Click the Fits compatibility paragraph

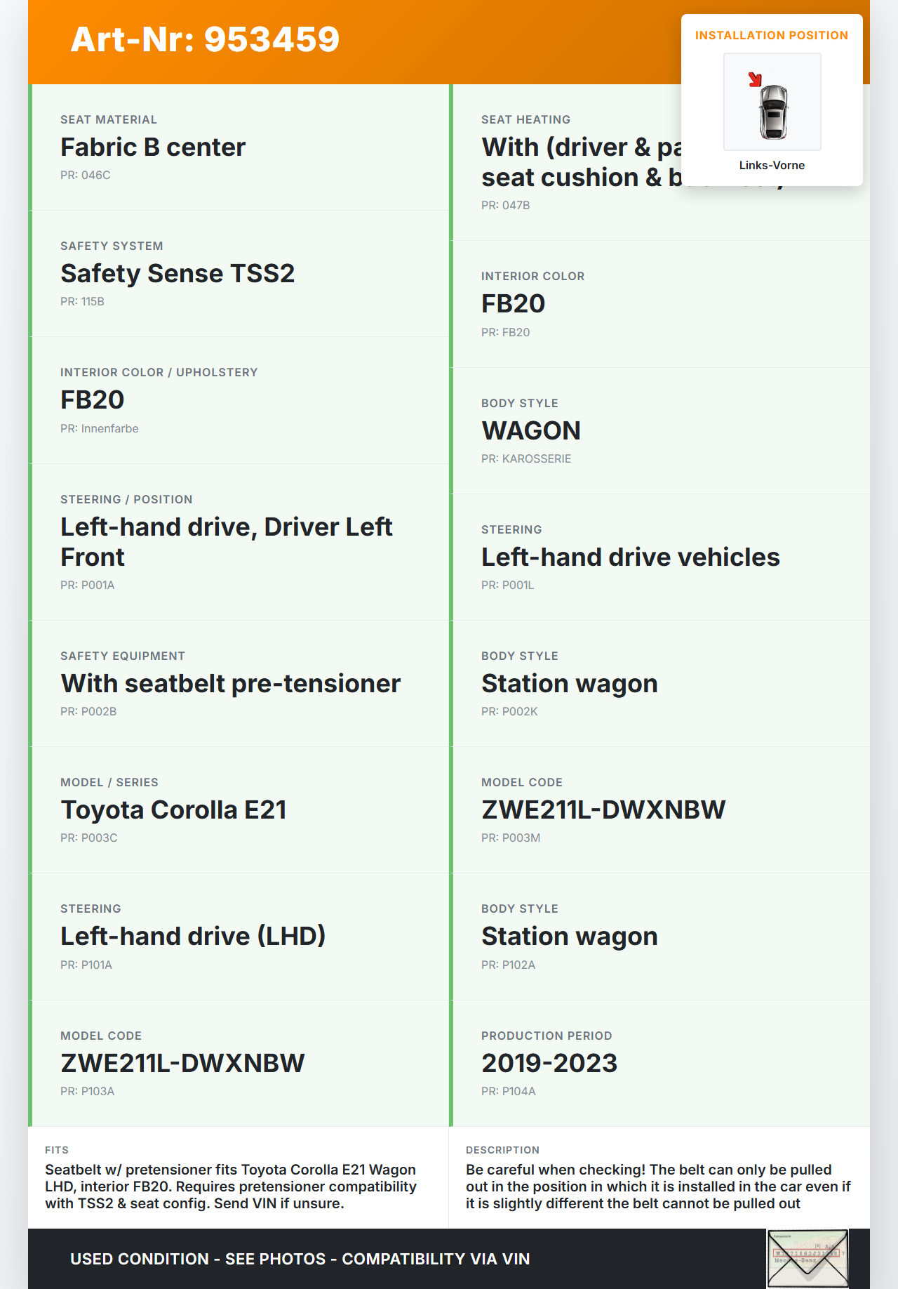coord(231,1186)
